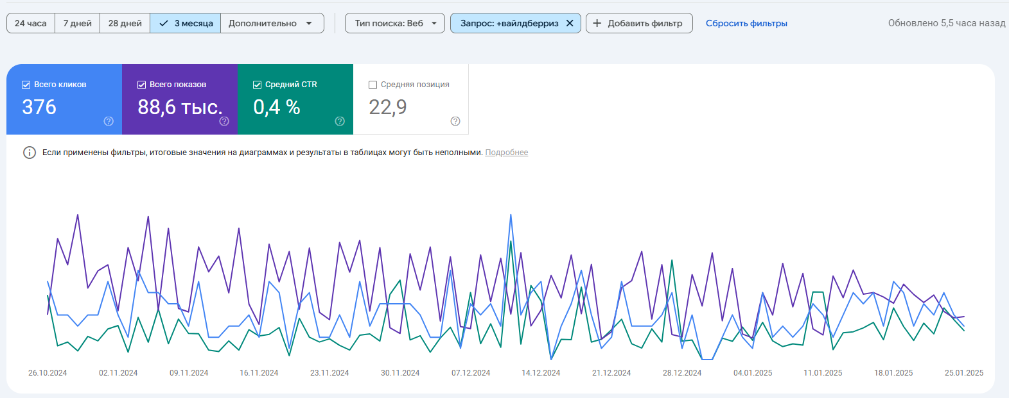The width and height of the screenshot is (1009, 398).
Task: Click the 14.12.2024 peak on the chart
Action: 511,215
